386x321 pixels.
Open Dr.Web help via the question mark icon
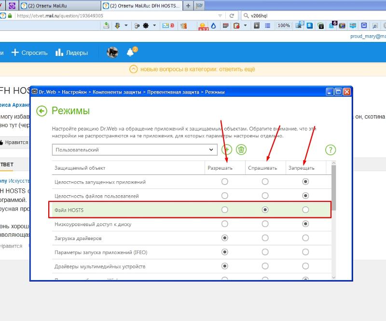[331, 149]
